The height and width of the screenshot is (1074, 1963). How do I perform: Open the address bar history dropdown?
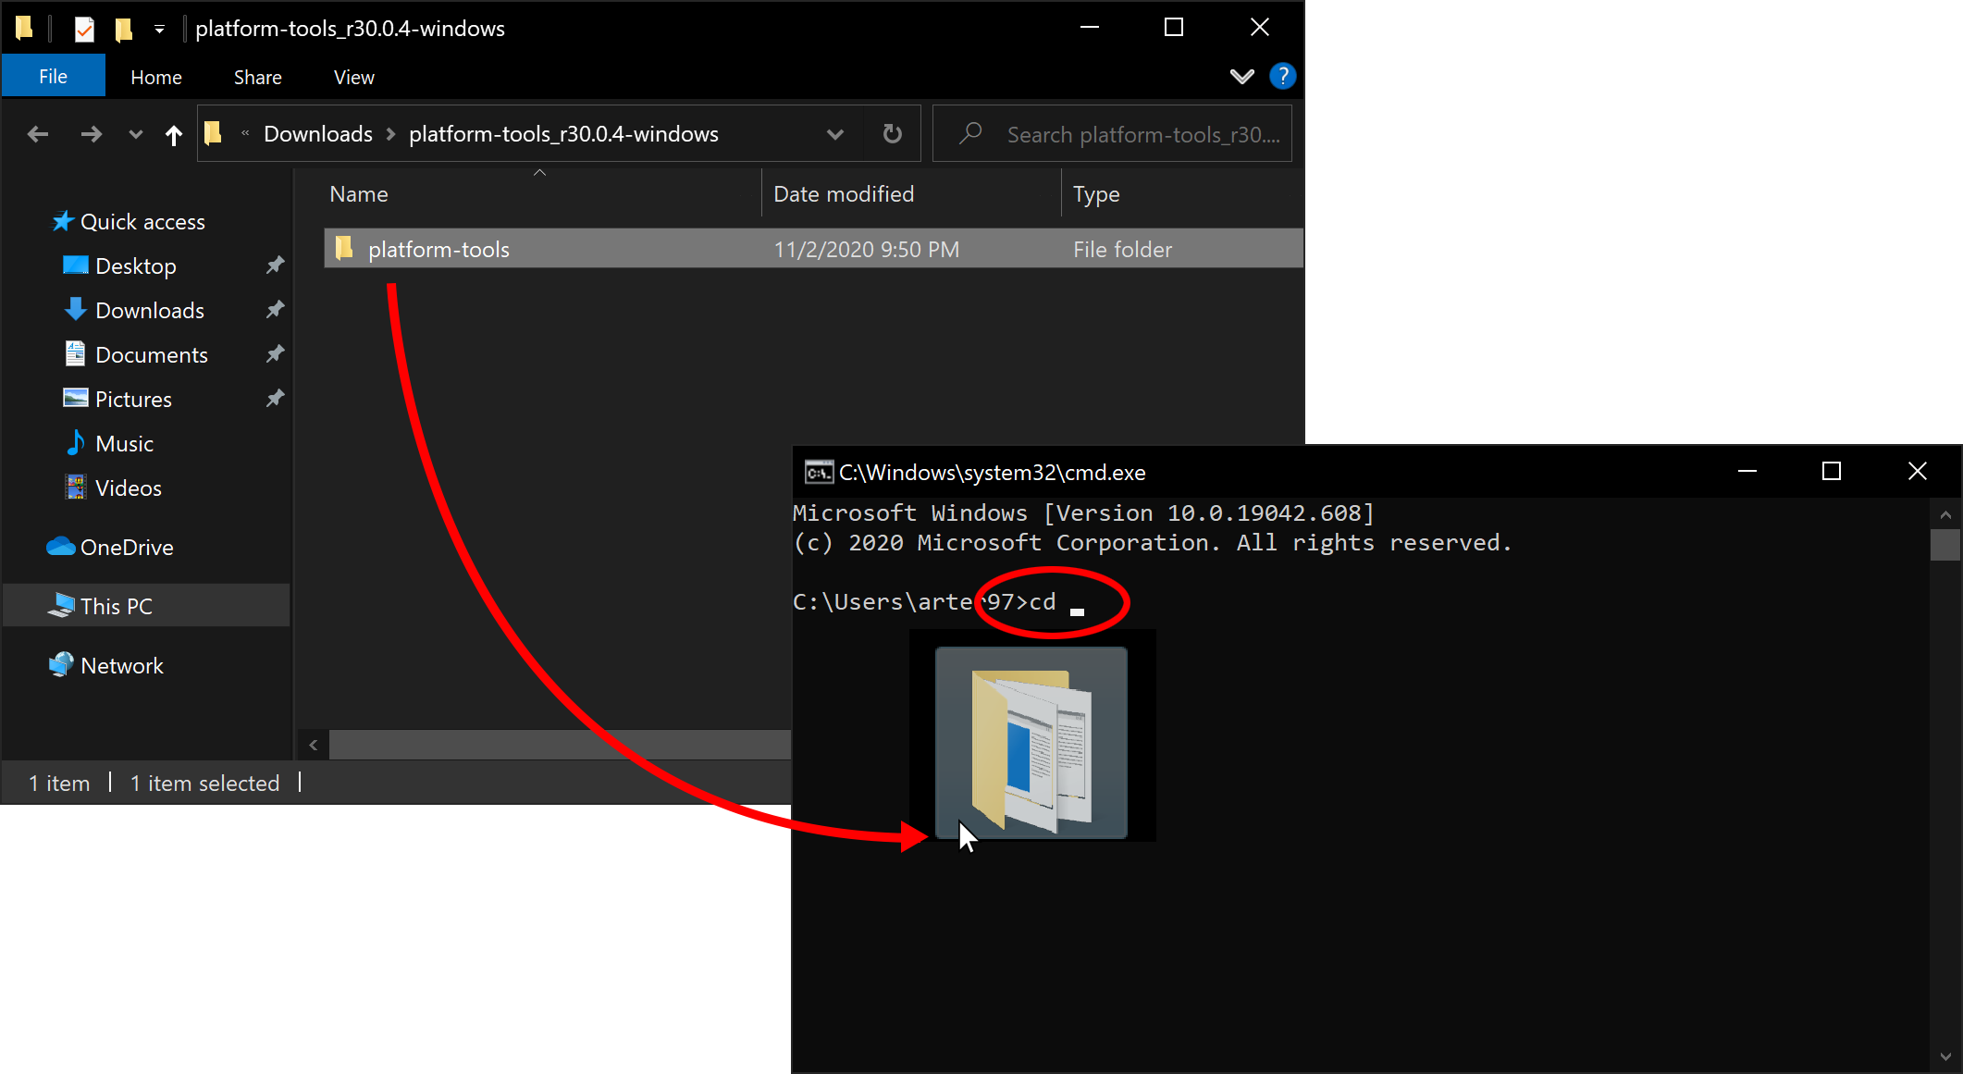tap(834, 135)
